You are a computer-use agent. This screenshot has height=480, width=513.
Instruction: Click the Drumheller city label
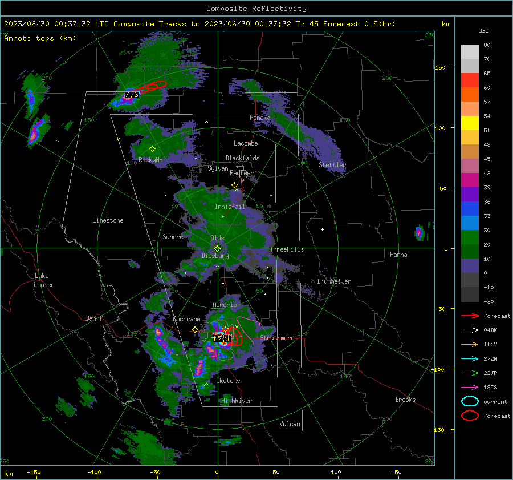tap(334, 281)
